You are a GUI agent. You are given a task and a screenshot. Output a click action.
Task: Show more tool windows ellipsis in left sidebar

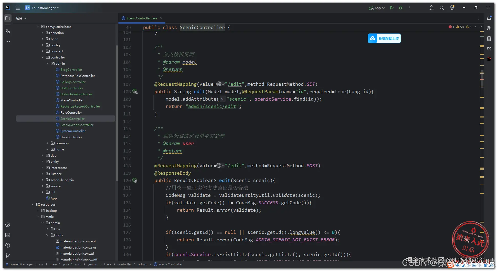[x=8, y=41]
